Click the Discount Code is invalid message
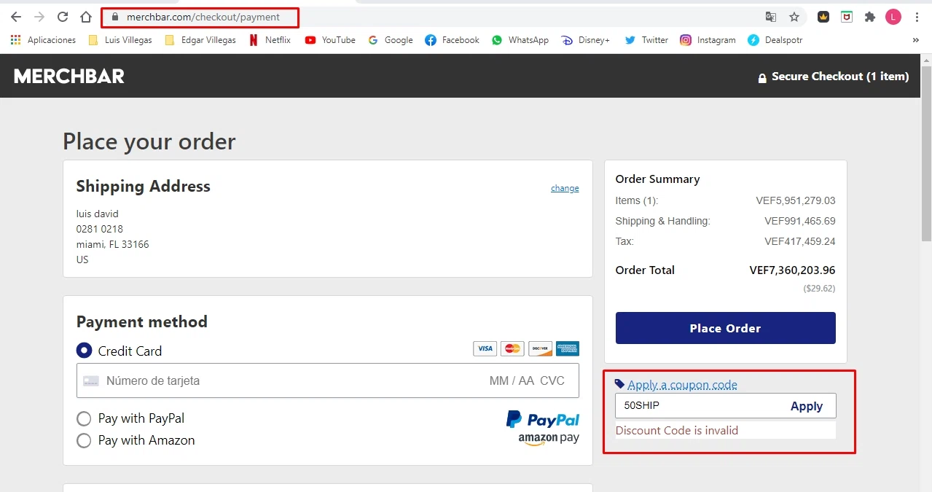This screenshot has width=932, height=492. (x=677, y=431)
